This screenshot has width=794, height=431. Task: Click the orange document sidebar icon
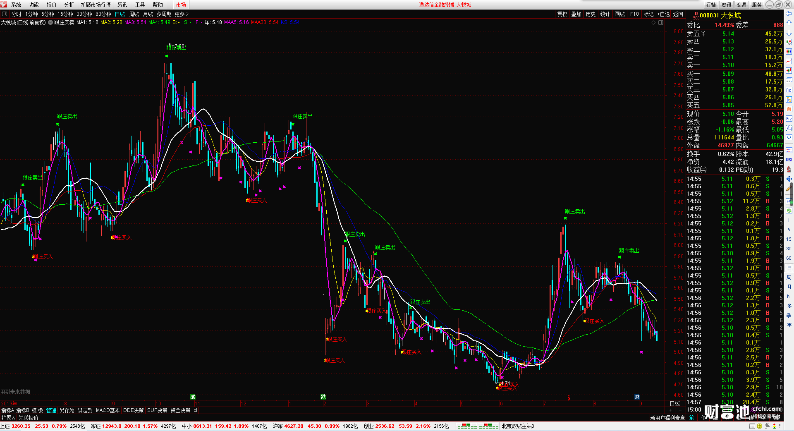[x=789, y=109]
